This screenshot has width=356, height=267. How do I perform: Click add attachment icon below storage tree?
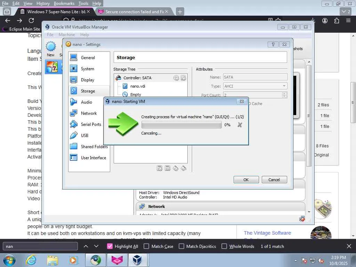[x=176, y=168]
